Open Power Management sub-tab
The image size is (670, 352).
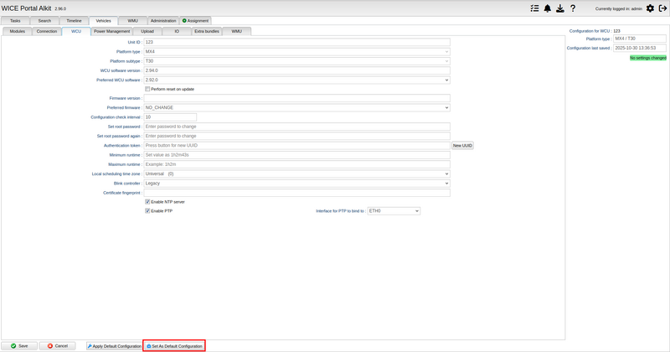tap(112, 31)
